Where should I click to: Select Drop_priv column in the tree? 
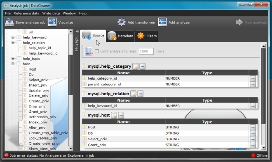[x=37, y=106]
